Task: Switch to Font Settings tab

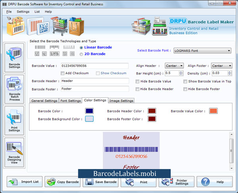Action: 71,101
